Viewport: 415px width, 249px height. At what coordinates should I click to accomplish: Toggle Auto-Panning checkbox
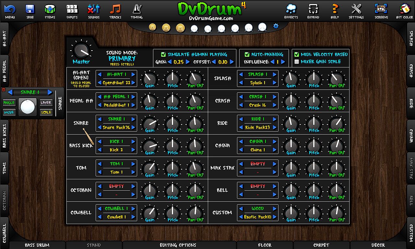[247, 54]
